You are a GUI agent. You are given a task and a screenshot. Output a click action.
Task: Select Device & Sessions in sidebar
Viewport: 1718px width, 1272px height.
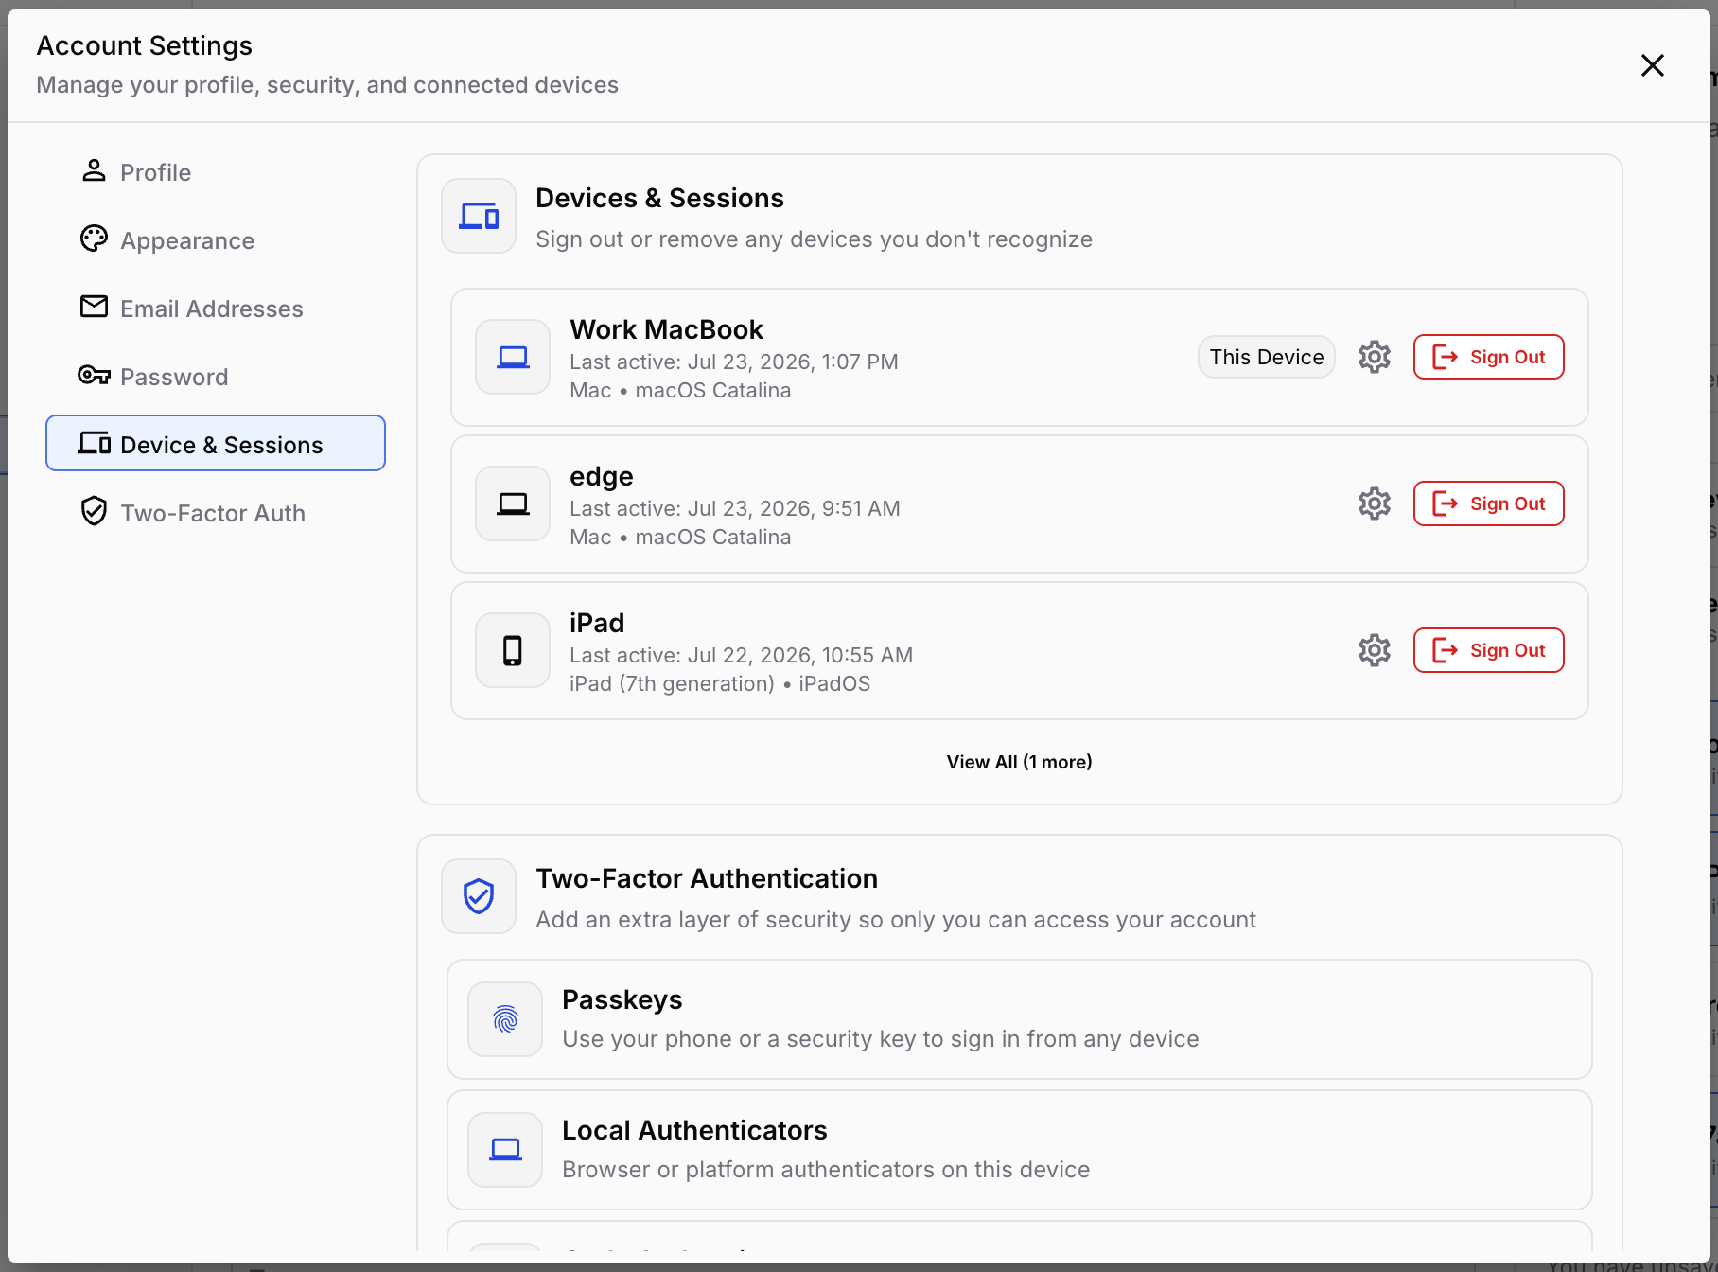pyautogui.click(x=216, y=443)
